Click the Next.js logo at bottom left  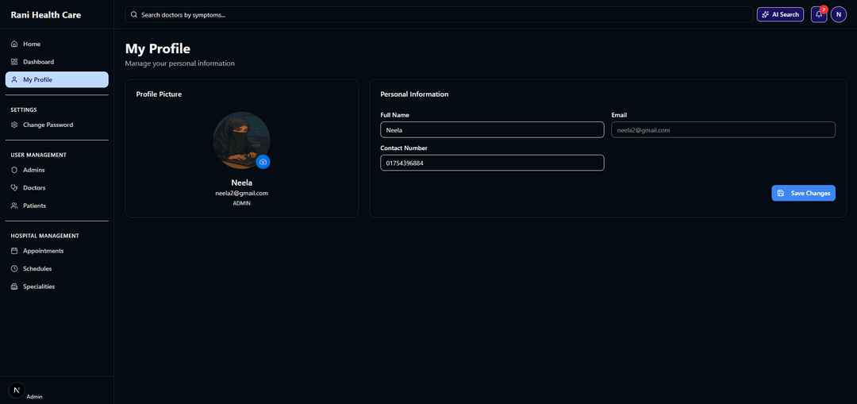(17, 390)
